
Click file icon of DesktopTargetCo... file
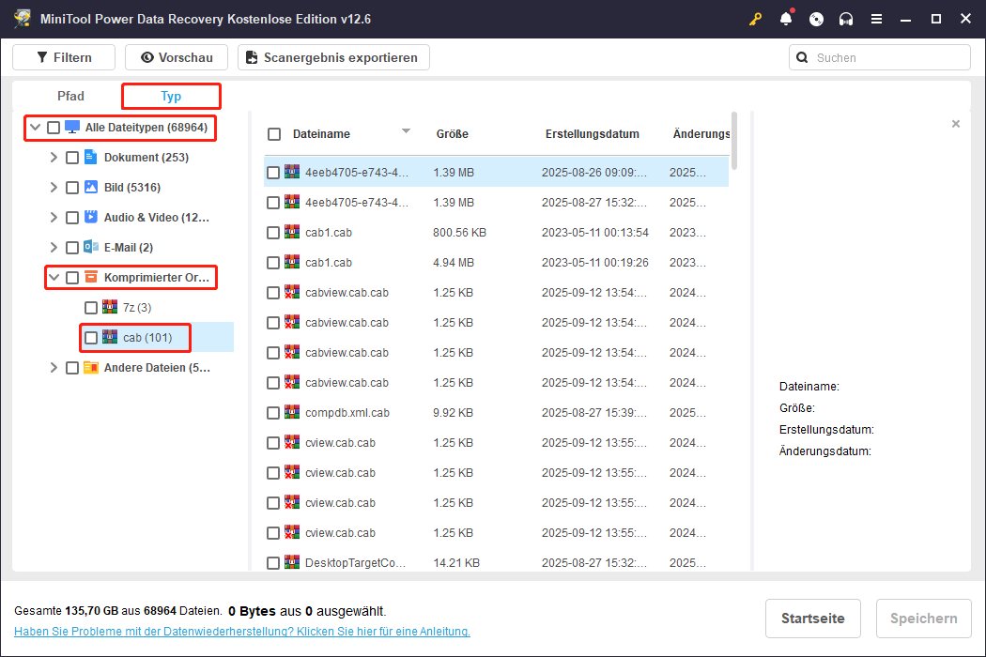[292, 562]
